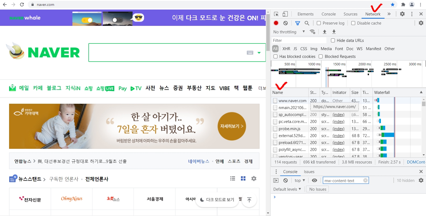This screenshot has width=426, height=216.
Task: Switch newsstand to grid view icon
Action: point(243,178)
